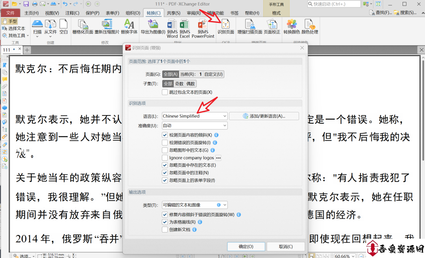Expand the 准确度 自动 dropdown
Screen dimensions: 425x258
[194, 126]
